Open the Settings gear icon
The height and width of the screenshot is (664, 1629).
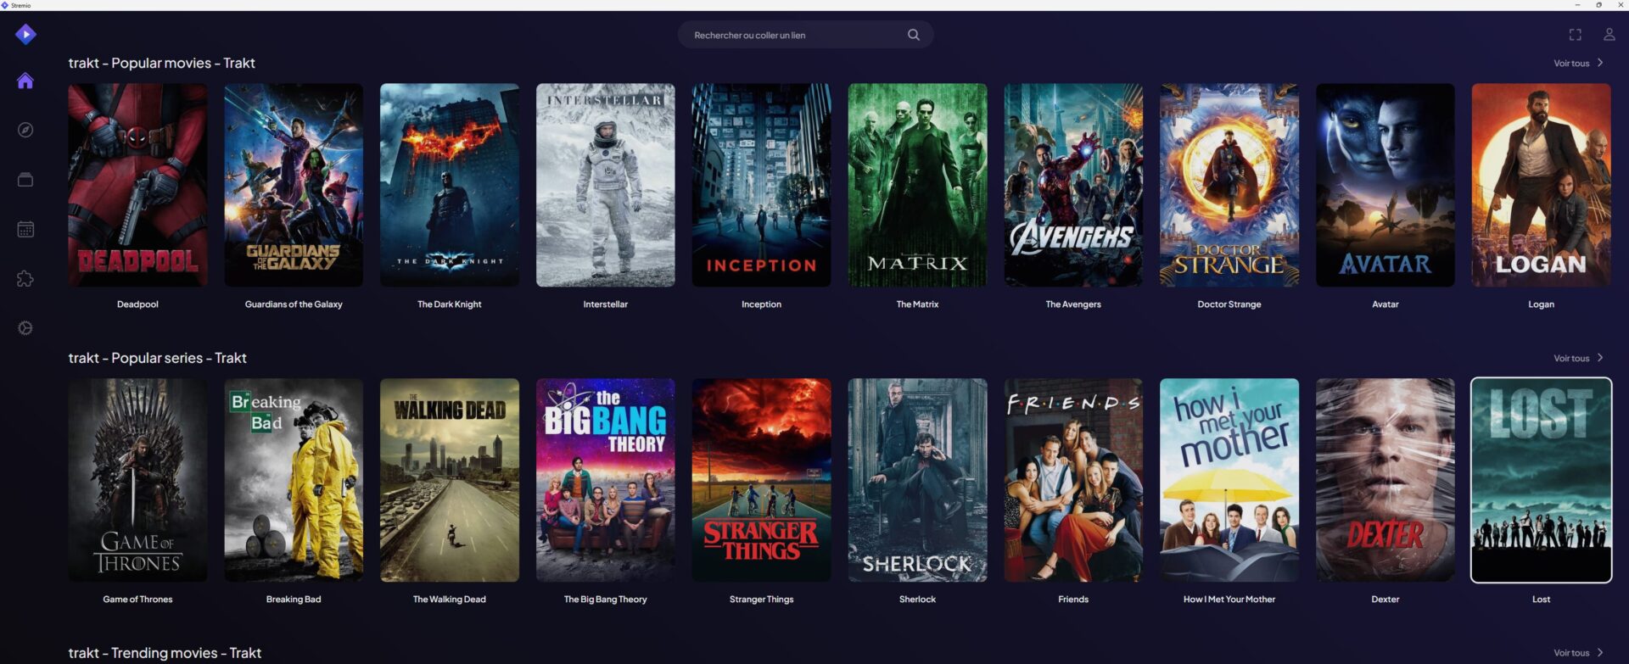point(25,328)
